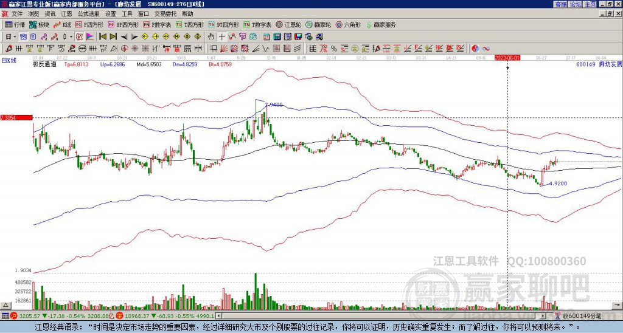This screenshot has width=623, height=333.
Task: Open 赢家服务 from toolbar
Action: (381, 24)
